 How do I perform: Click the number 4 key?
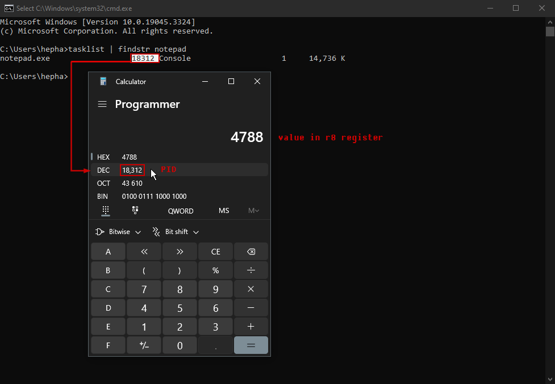[x=144, y=308]
